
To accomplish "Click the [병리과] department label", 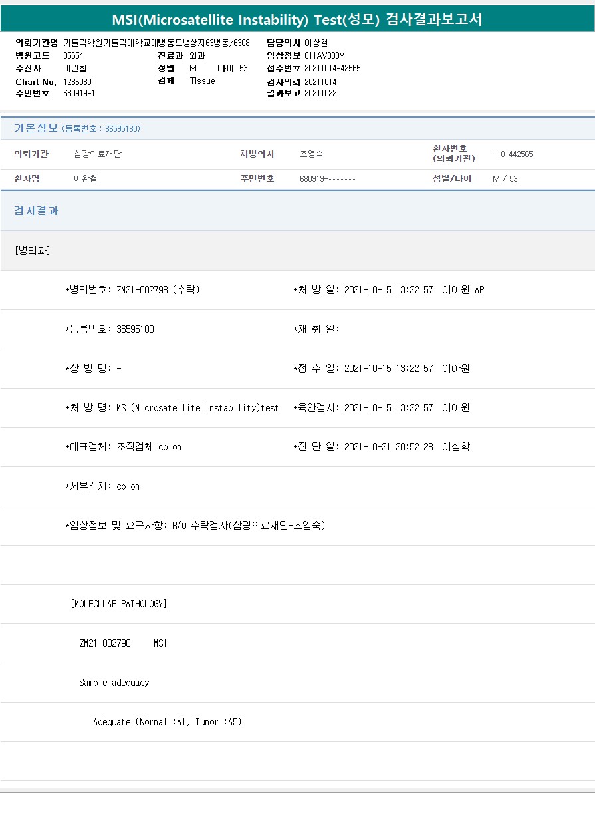I will click(x=32, y=250).
